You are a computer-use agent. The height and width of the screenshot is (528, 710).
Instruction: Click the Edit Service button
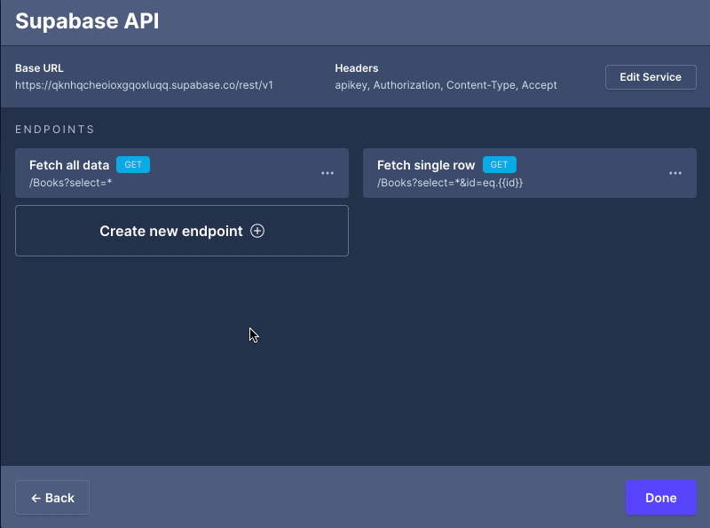651,77
